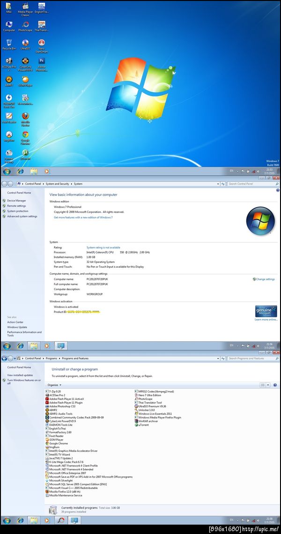Launch ACDSee Pro 2 desktop shortcut
The height and width of the screenshot is (534, 281).
9,65
